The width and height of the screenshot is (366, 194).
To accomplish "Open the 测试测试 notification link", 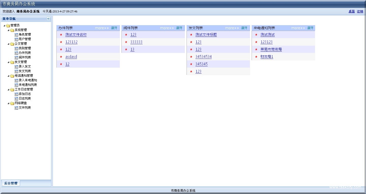I will pos(268,35).
